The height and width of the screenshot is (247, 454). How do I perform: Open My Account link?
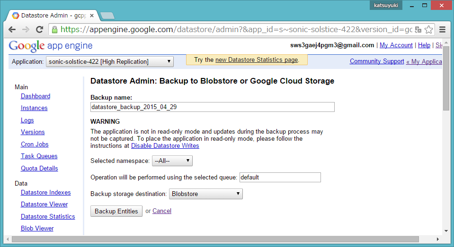click(x=396, y=45)
